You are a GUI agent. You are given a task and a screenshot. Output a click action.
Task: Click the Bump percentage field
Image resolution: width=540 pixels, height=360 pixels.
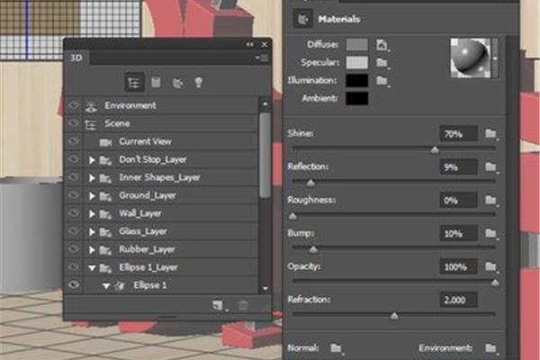pos(458,234)
